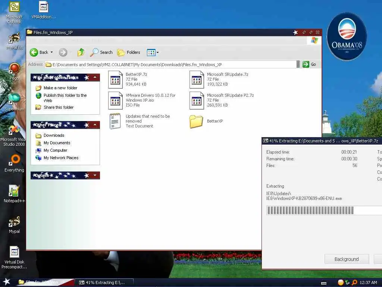Viewport: 382px width, 287px height.
Task: Open the Microsoft Outlook desktop icon
Action: pyautogui.click(x=14, y=12)
